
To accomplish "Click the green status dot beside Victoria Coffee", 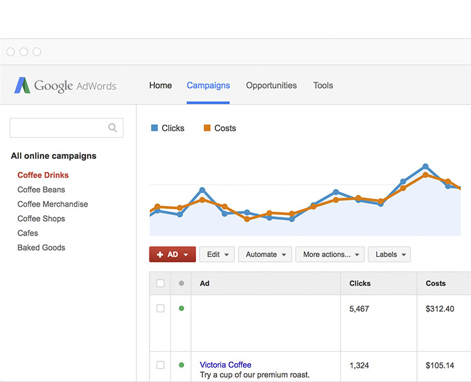I will (x=181, y=364).
